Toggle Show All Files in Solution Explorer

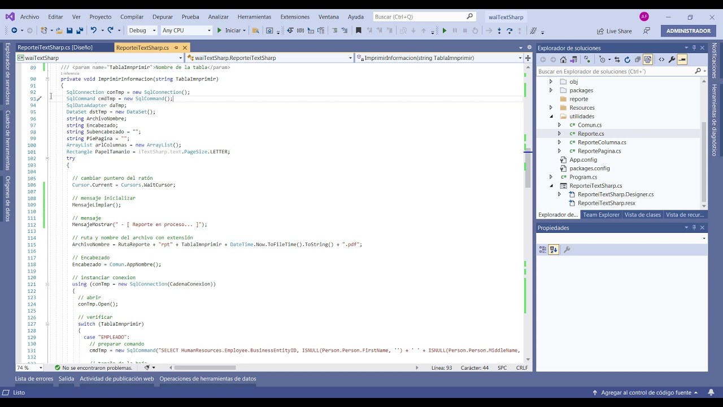[x=647, y=59]
